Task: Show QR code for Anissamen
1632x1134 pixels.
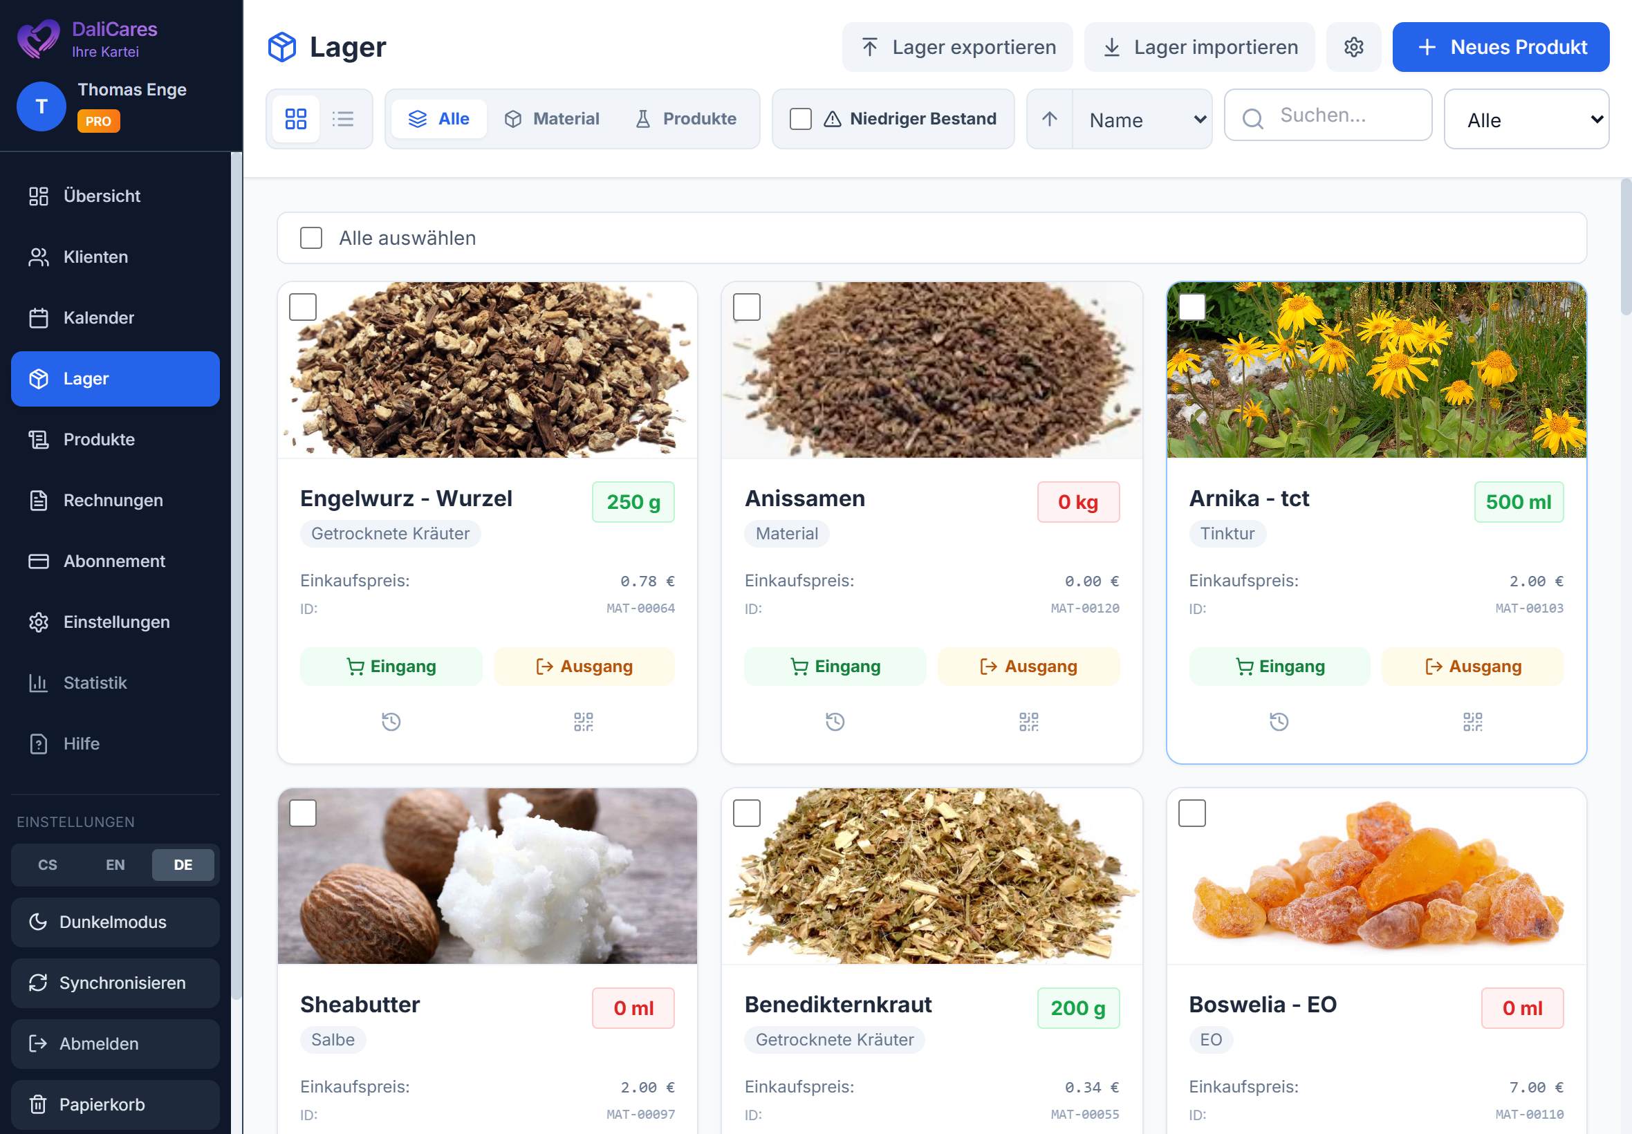Action: (x=1028, y=721)
